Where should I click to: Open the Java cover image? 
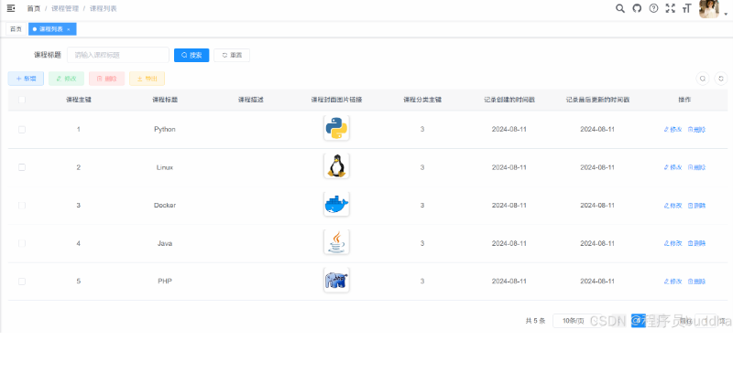coord(336,241)
